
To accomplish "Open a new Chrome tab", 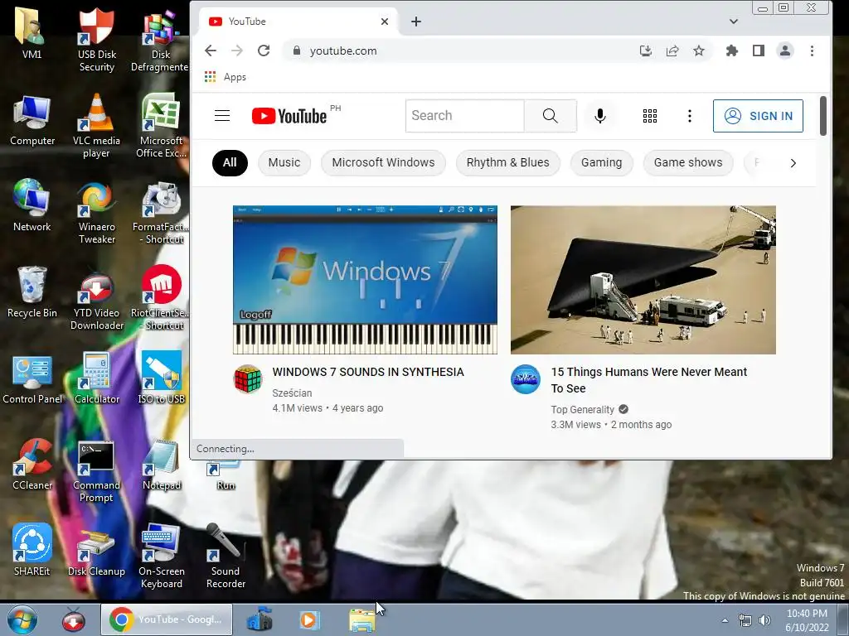I will [416, 22].
